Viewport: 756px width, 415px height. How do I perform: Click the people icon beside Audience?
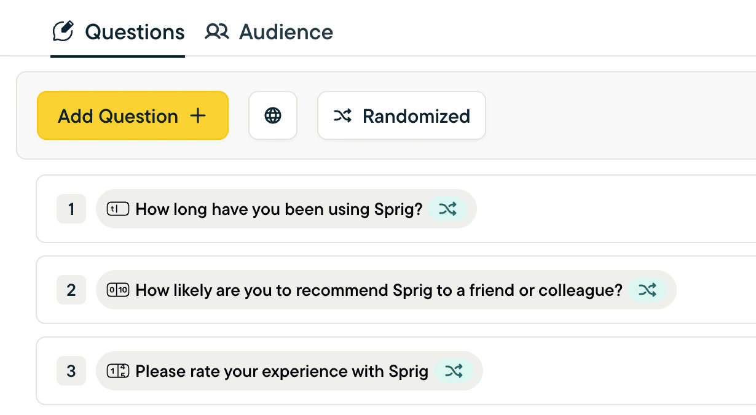pyautogui.click(x=217, y=31)
